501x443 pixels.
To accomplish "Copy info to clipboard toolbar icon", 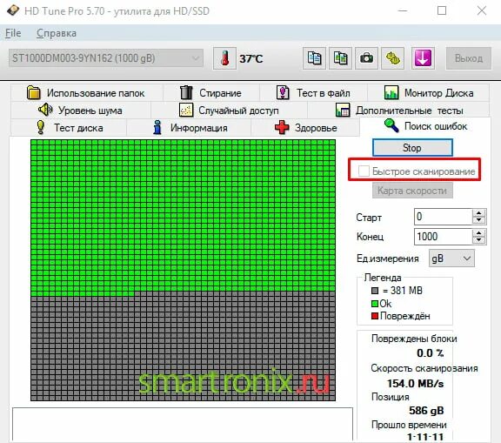I will [x=314, y=58].
